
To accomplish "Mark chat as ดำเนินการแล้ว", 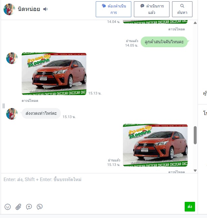I will coord(152,9).
